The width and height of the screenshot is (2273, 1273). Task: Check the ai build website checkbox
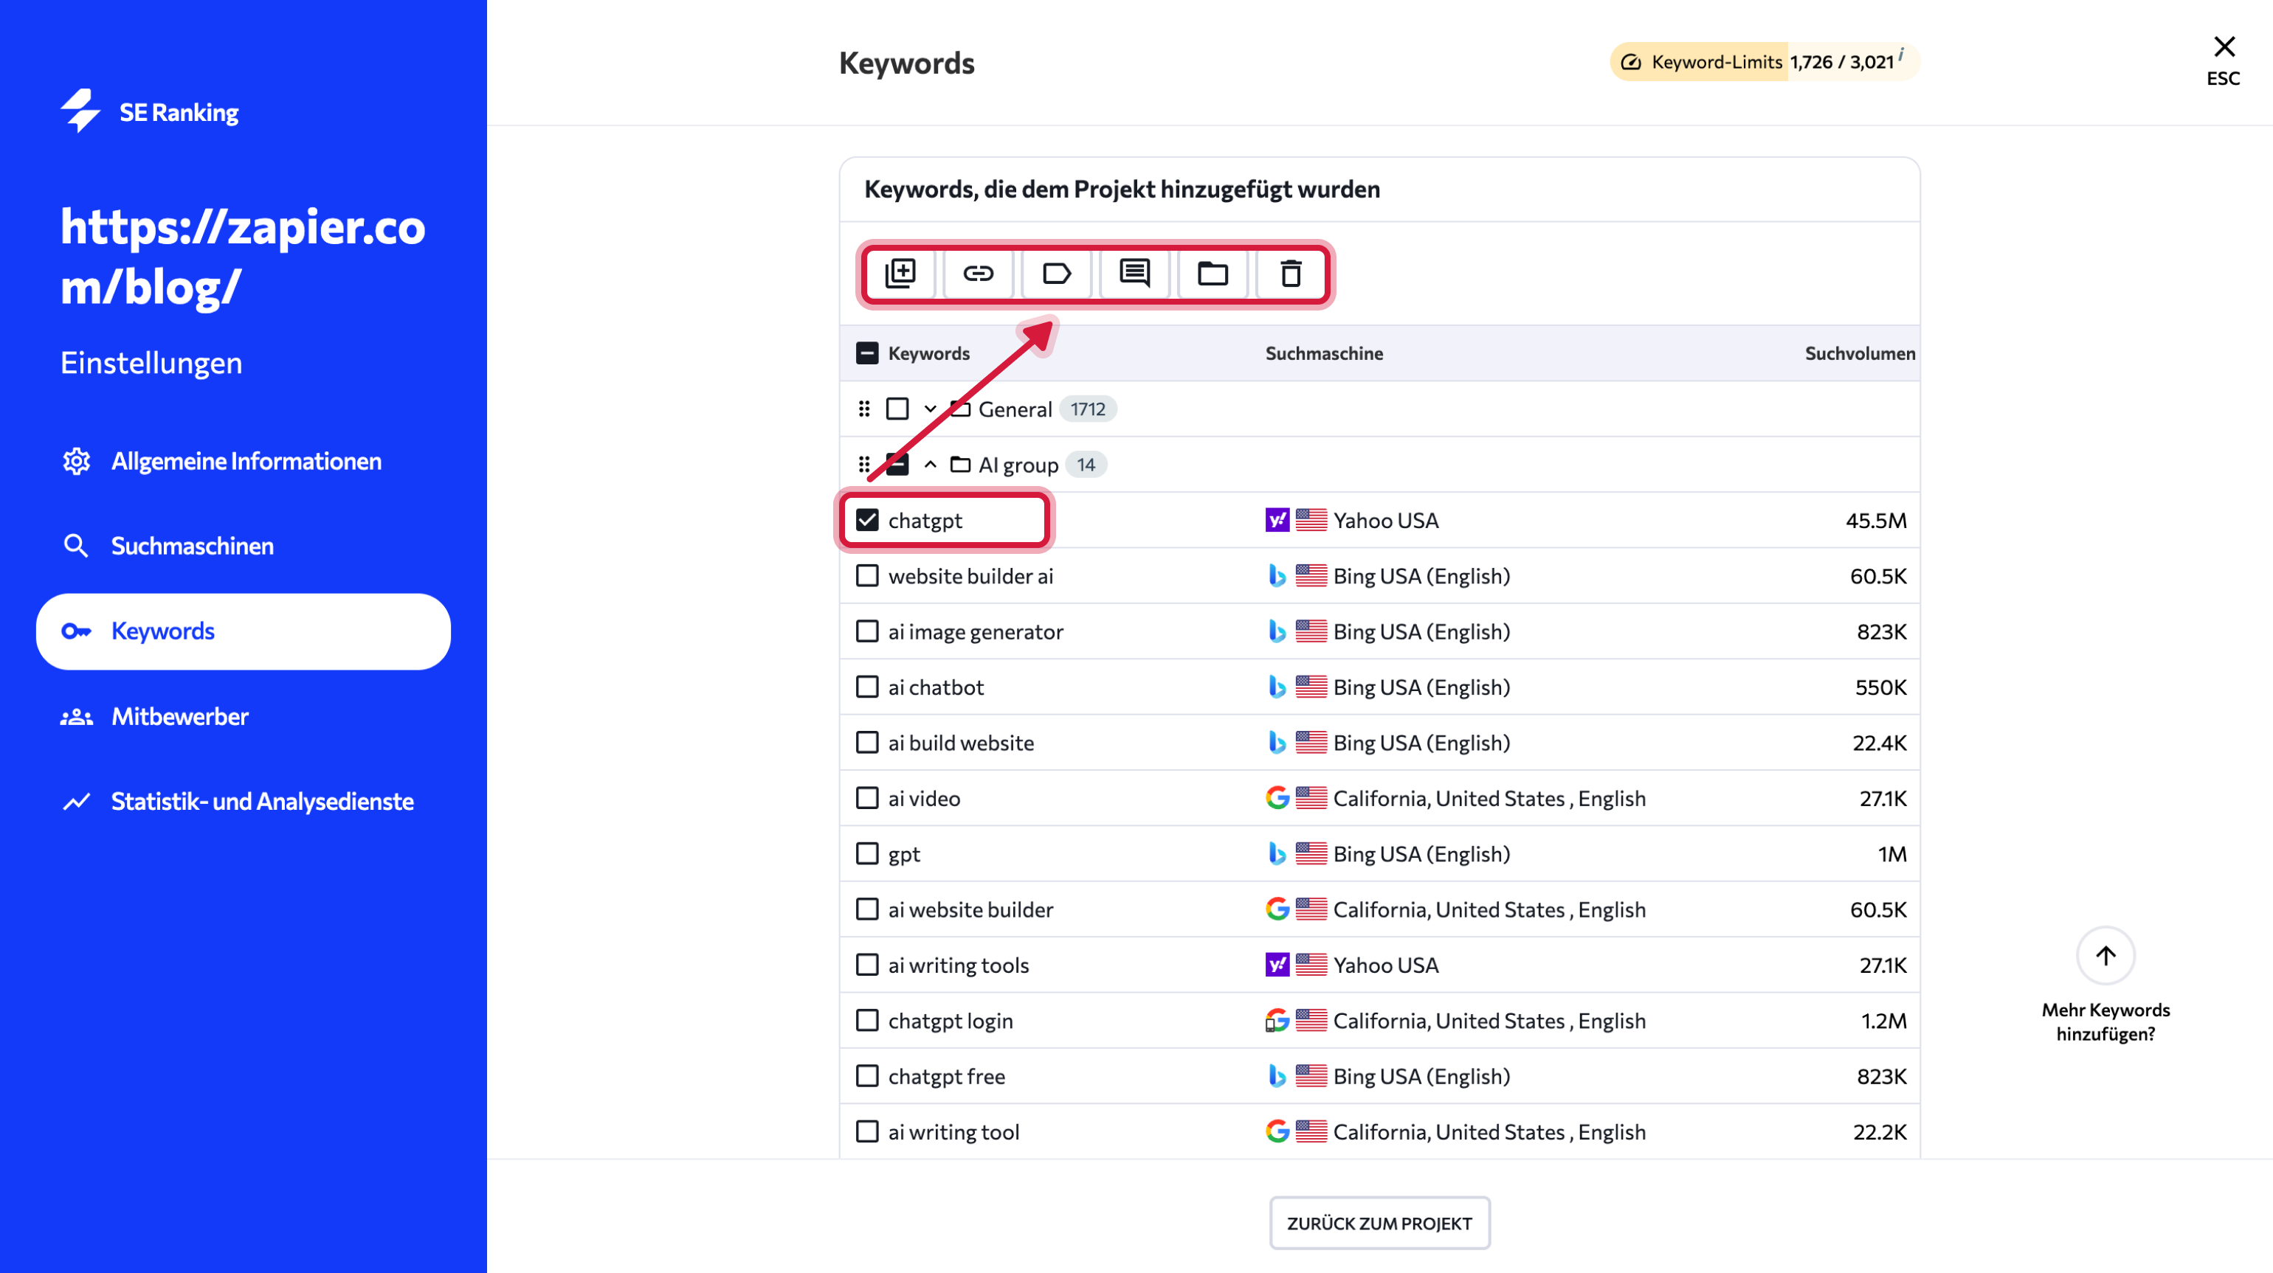point(867,742)
